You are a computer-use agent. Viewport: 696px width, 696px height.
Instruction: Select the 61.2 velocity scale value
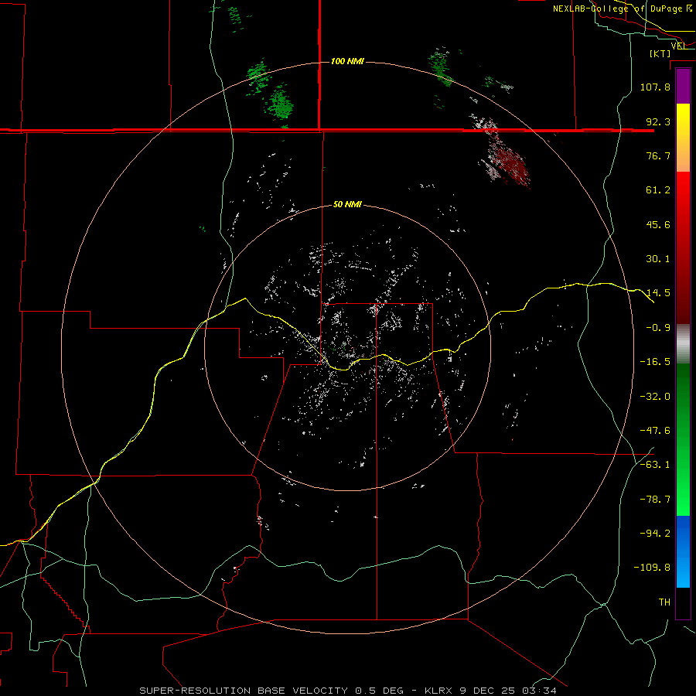click(658, 190)
